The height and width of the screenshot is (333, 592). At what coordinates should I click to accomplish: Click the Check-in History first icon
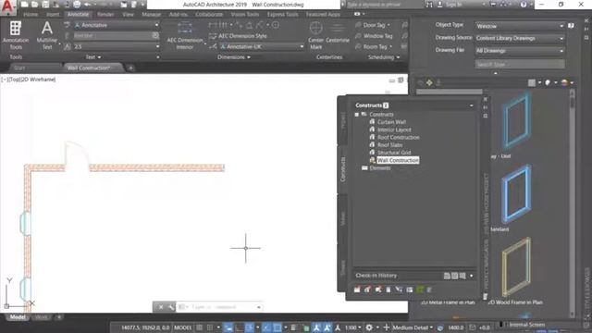click(447, 276)
